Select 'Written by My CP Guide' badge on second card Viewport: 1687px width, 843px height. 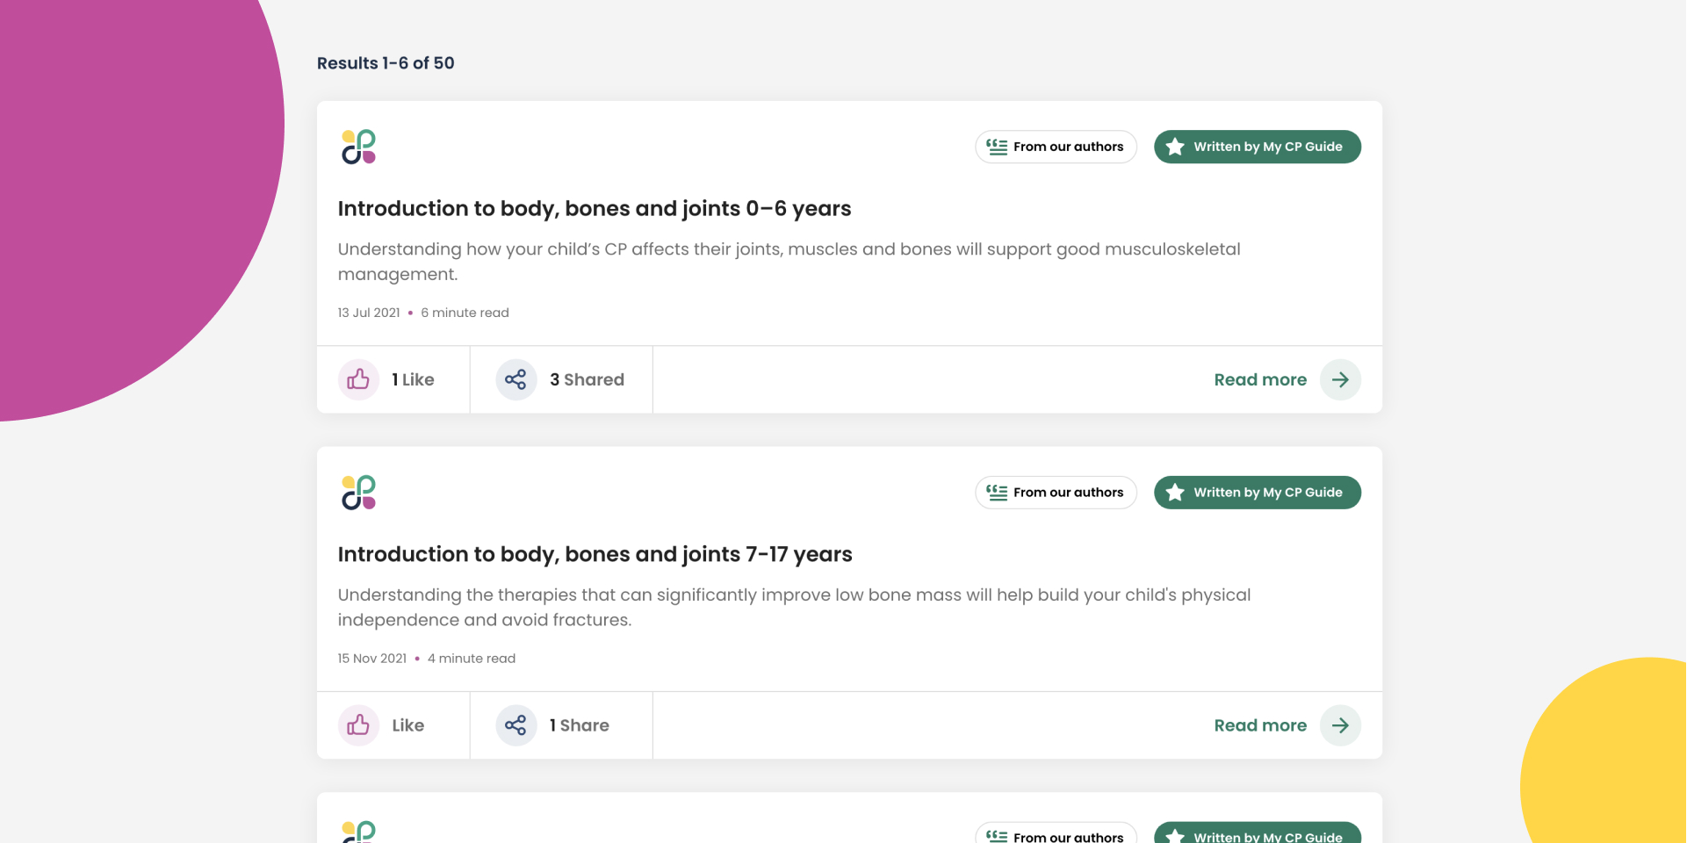(x=1257, y=493)
